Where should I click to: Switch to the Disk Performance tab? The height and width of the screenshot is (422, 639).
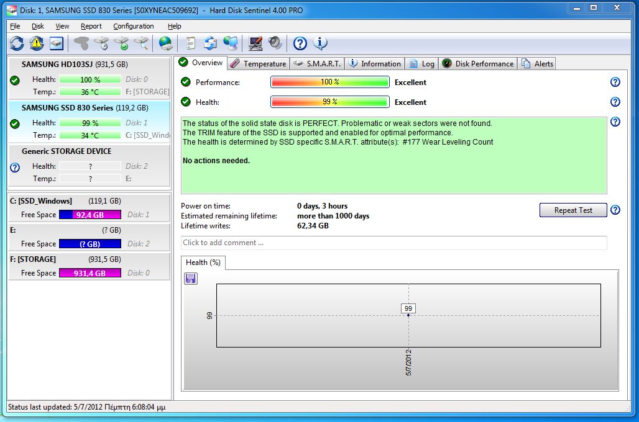(477, 63)
